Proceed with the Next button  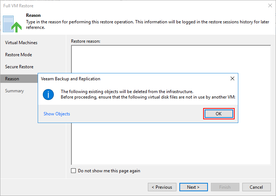(x=193, y=187)
